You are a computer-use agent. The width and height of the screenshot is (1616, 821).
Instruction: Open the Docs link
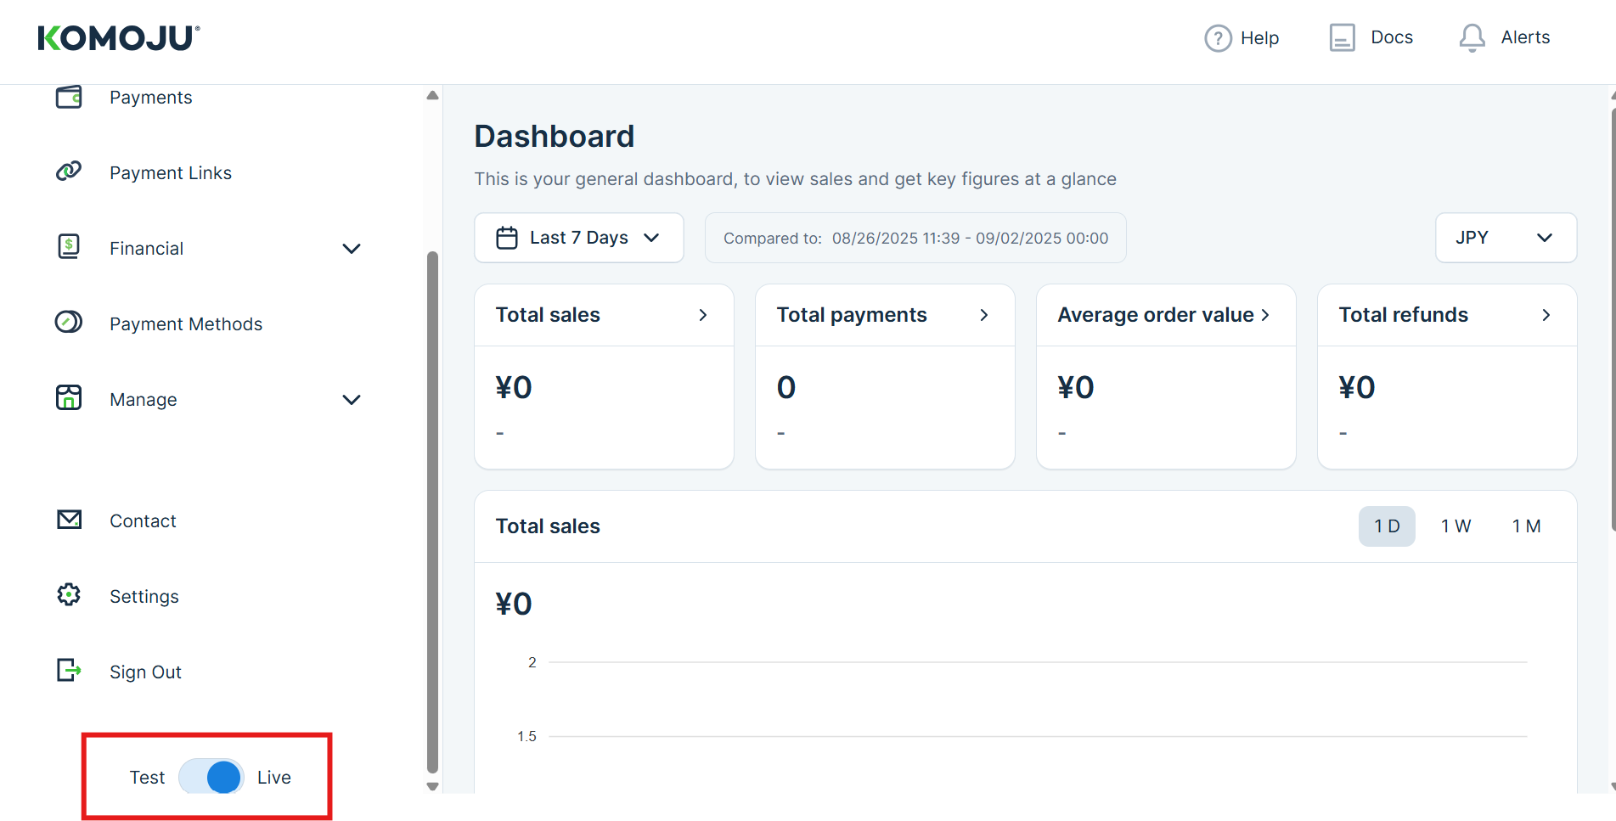pos(1371,38)
